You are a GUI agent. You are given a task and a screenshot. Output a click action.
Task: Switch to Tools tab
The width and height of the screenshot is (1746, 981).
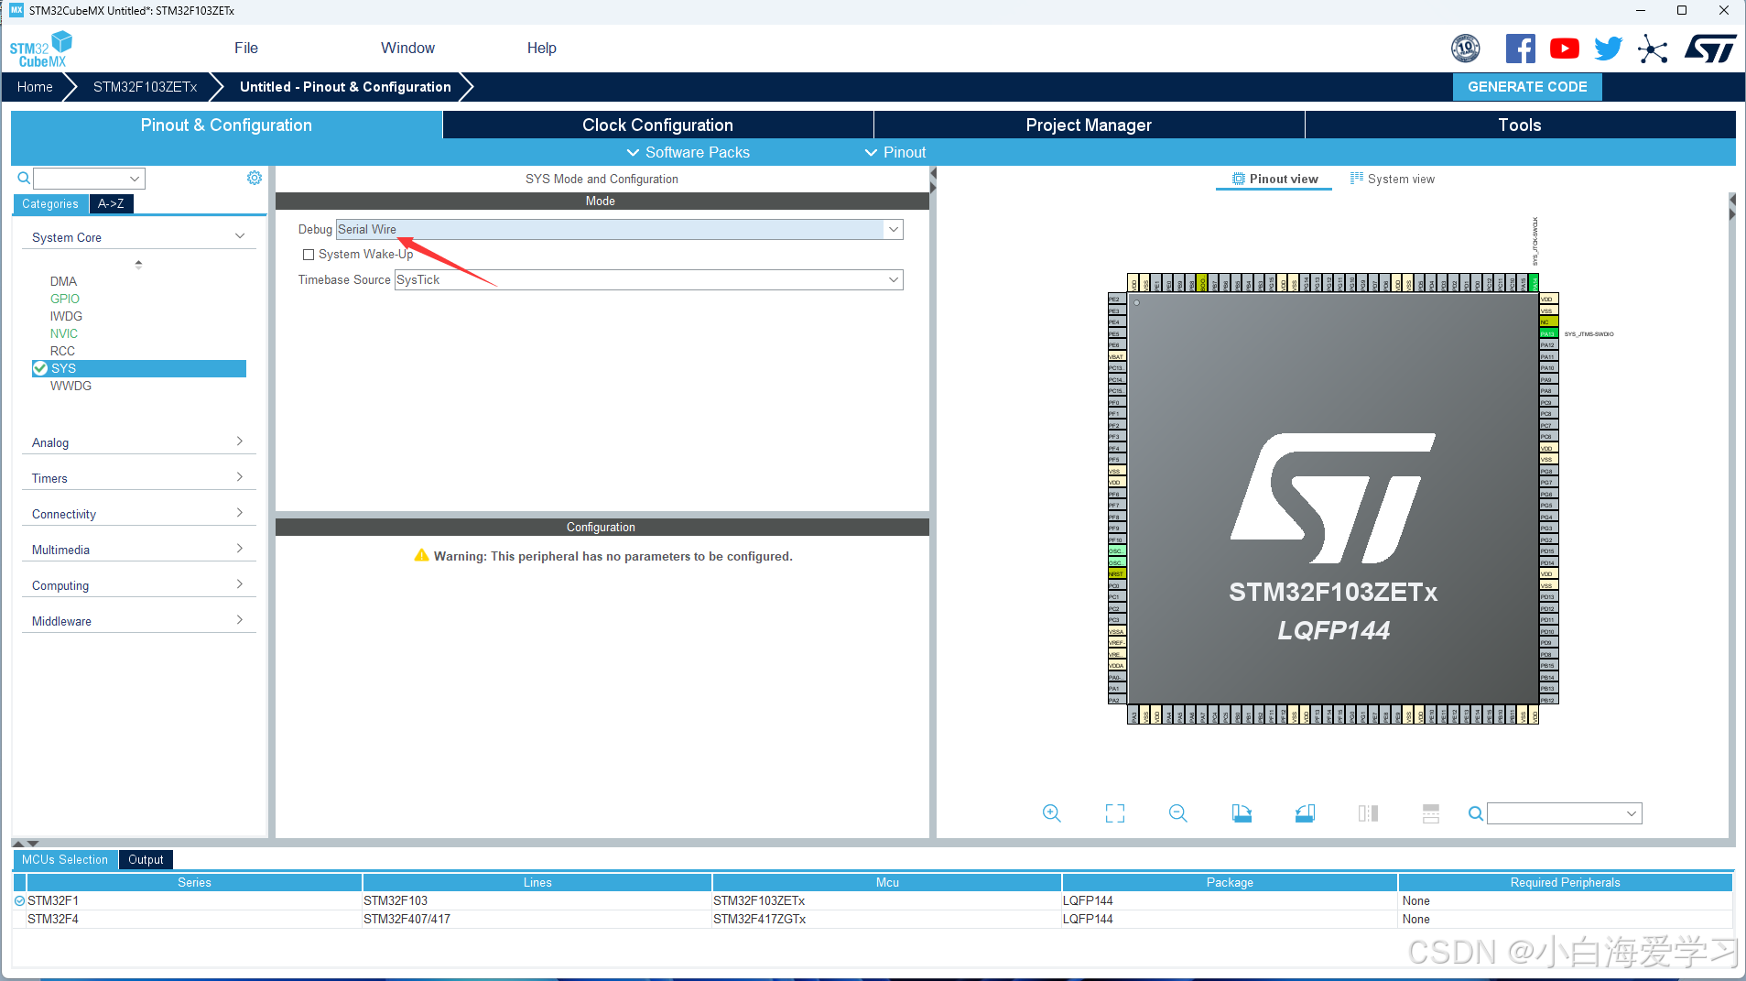click(x=1520, y=125)
